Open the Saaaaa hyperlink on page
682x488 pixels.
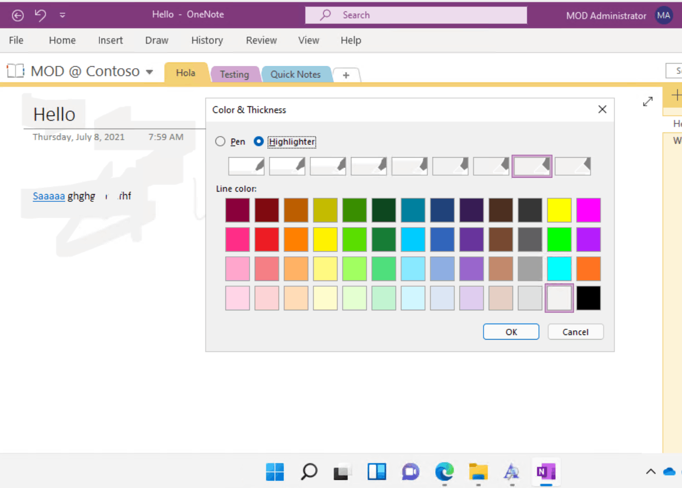coord(49,196)
